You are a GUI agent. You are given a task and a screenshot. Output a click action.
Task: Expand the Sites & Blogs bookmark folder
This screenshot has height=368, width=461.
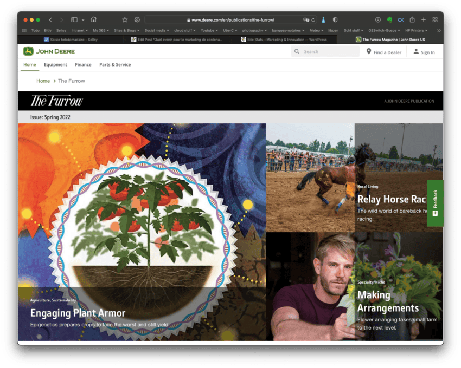127,30
